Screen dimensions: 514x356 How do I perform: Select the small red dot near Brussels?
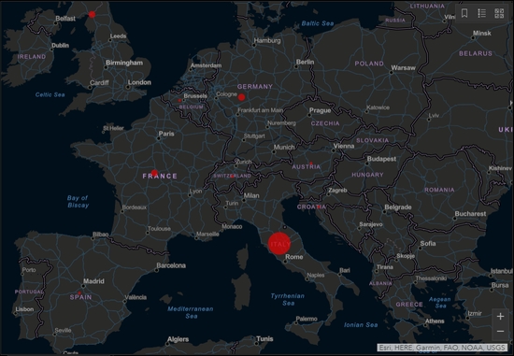click(x=179, y=100)
